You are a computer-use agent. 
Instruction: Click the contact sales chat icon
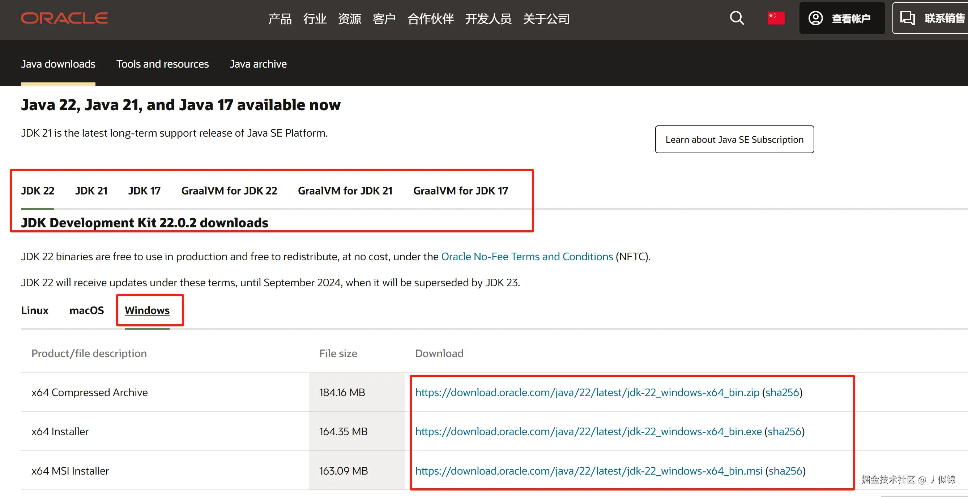[x=908, y=18]
